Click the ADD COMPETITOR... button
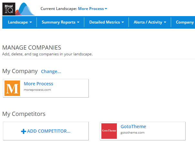195x142 pixels. [46, 131]
